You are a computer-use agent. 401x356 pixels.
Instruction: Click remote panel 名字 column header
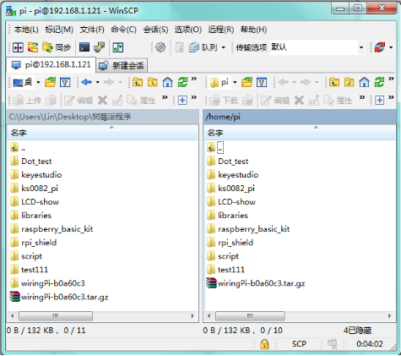pos(300,133)
